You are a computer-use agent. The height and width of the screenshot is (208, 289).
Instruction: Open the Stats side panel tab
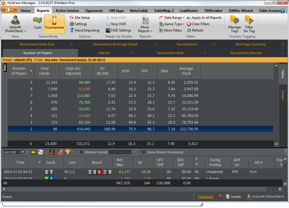pos(5,68)
